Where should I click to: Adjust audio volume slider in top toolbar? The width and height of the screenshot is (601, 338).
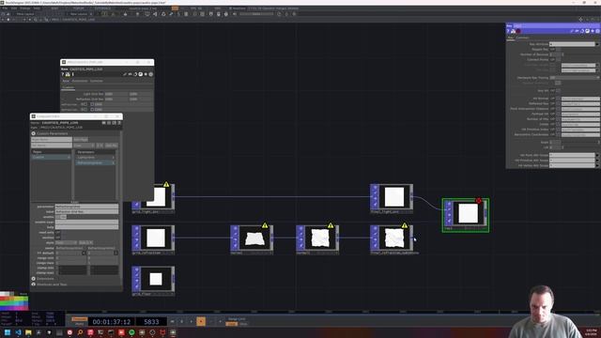click(256, 14)
